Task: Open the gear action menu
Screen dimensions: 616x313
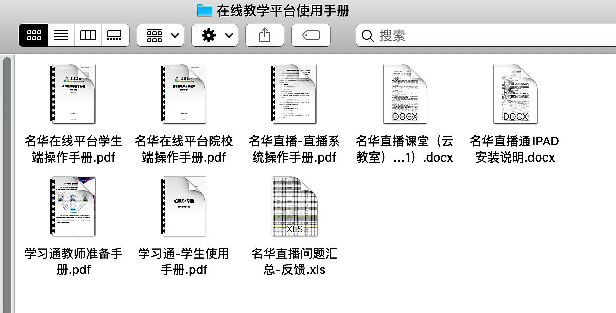Action: (215, 36)
